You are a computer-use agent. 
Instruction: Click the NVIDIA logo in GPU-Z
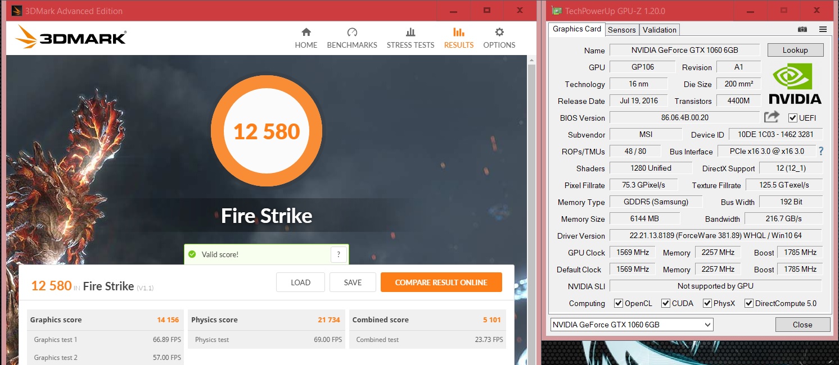795,84
